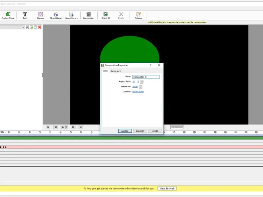Click the red X delete composition icon

[39, 27]
